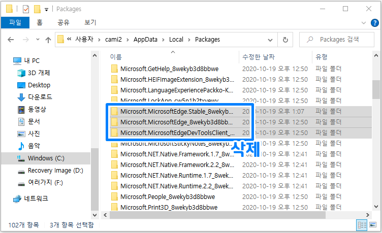Open recent locations dropdown arrow
The height and width of the screenshot is (233, 382).
tap(38, 40)
